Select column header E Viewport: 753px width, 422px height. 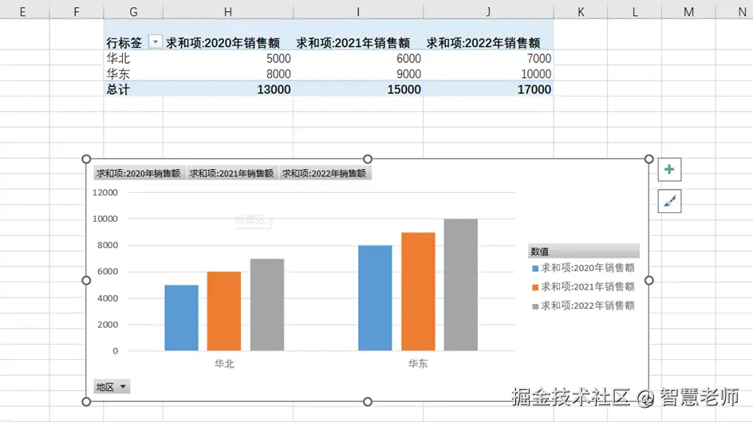pyautogui.click(x=22, y=11)
